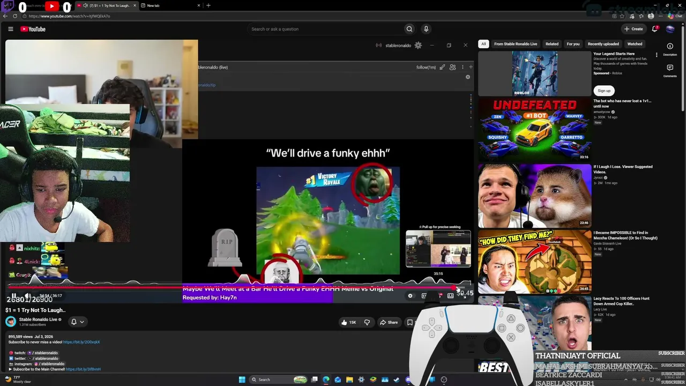Select the Recently uploaded filter chip

pyautogui.click(x=603, y=44)
